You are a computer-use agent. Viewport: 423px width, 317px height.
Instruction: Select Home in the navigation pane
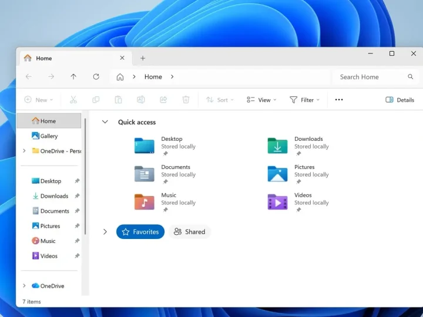point(49,121)
